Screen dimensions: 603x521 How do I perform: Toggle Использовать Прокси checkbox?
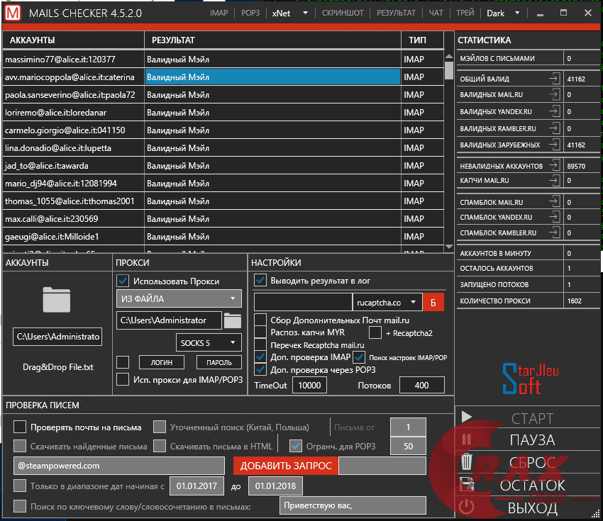[123, 281]
